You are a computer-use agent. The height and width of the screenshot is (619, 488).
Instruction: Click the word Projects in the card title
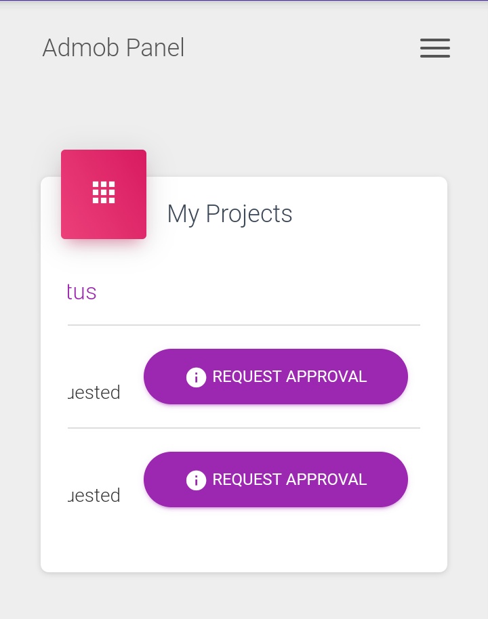(249, 214)
